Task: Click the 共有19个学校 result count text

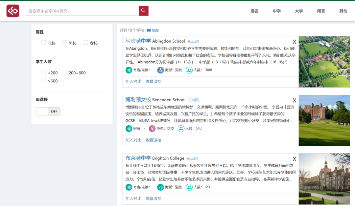Action: coord(132,30)
